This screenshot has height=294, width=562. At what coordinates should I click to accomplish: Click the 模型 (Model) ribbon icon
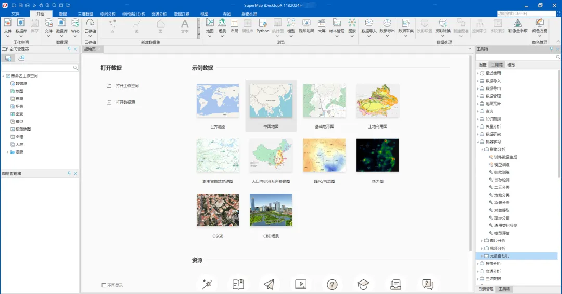(x=291, y=23)
